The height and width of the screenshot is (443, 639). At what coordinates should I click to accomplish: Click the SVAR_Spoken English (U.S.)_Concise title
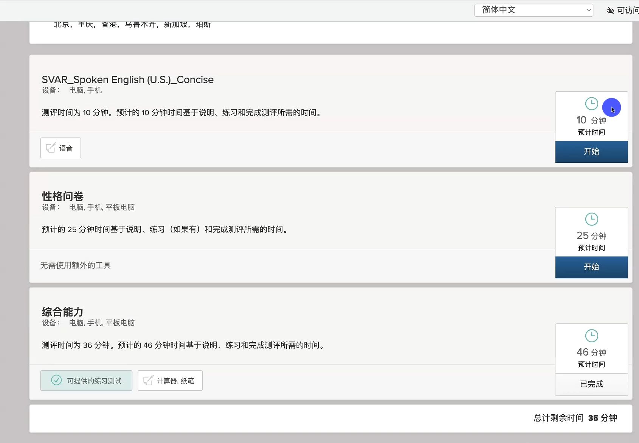127,80
